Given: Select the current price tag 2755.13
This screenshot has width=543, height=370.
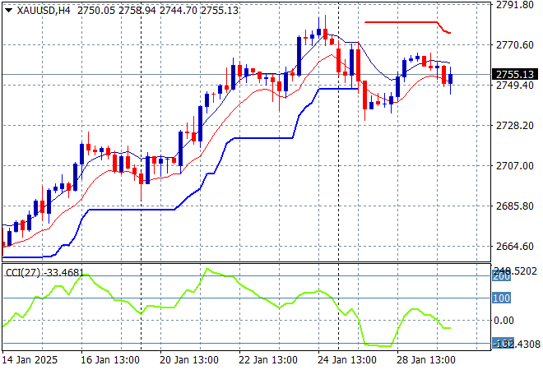Looking at the screenshot, I should [x=515, y=75].
